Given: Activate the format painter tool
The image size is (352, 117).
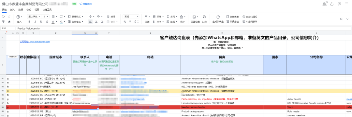Looking at the screenshot, I should 3,22.
